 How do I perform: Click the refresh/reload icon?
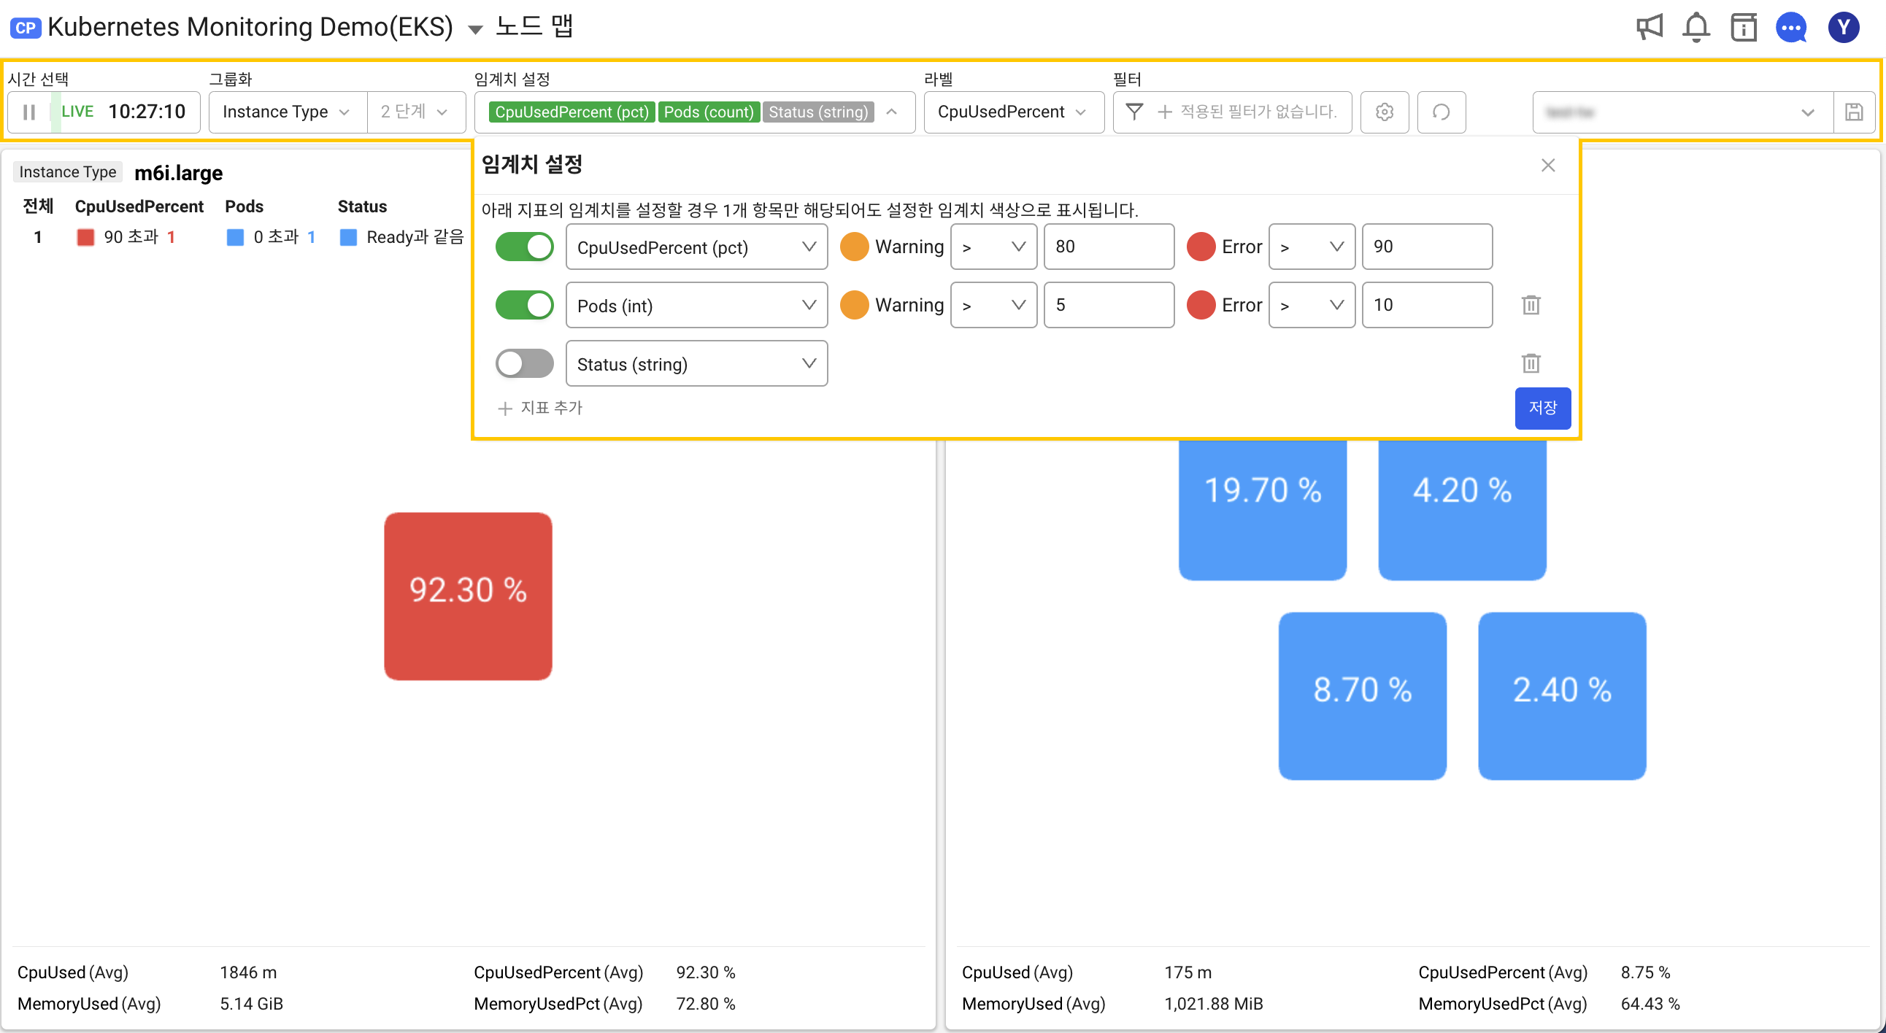1439,112
